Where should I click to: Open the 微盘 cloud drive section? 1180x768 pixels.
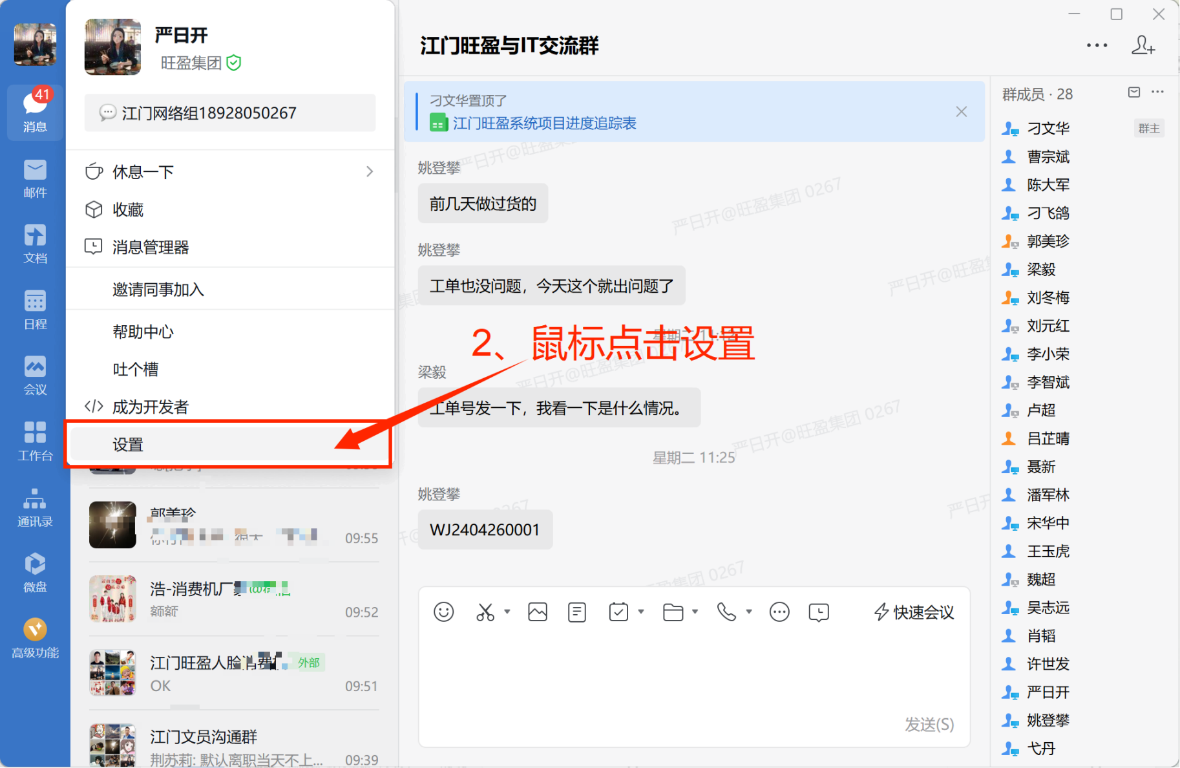coord(35,572)
